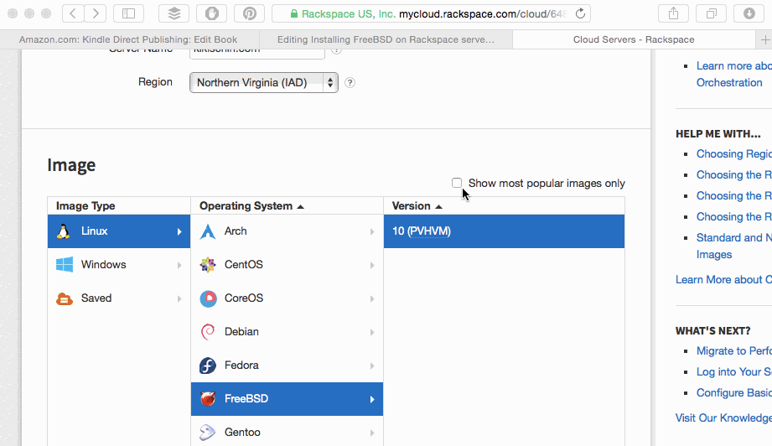Go forward with Safari forward arrow
This screenshot has height=446, width=772.
pos(95,13)
